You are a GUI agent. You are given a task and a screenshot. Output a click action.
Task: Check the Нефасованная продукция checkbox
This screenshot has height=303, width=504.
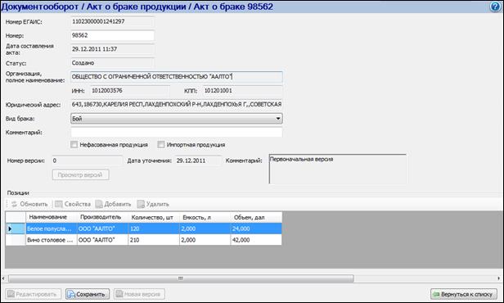(74, 145)
